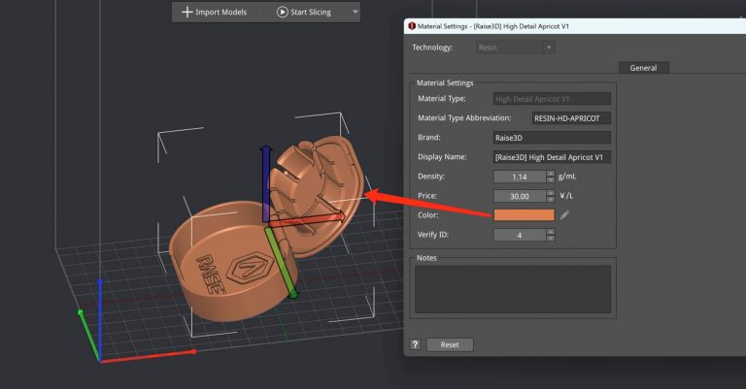Increase Price with the up stepper

click(551, 193)
